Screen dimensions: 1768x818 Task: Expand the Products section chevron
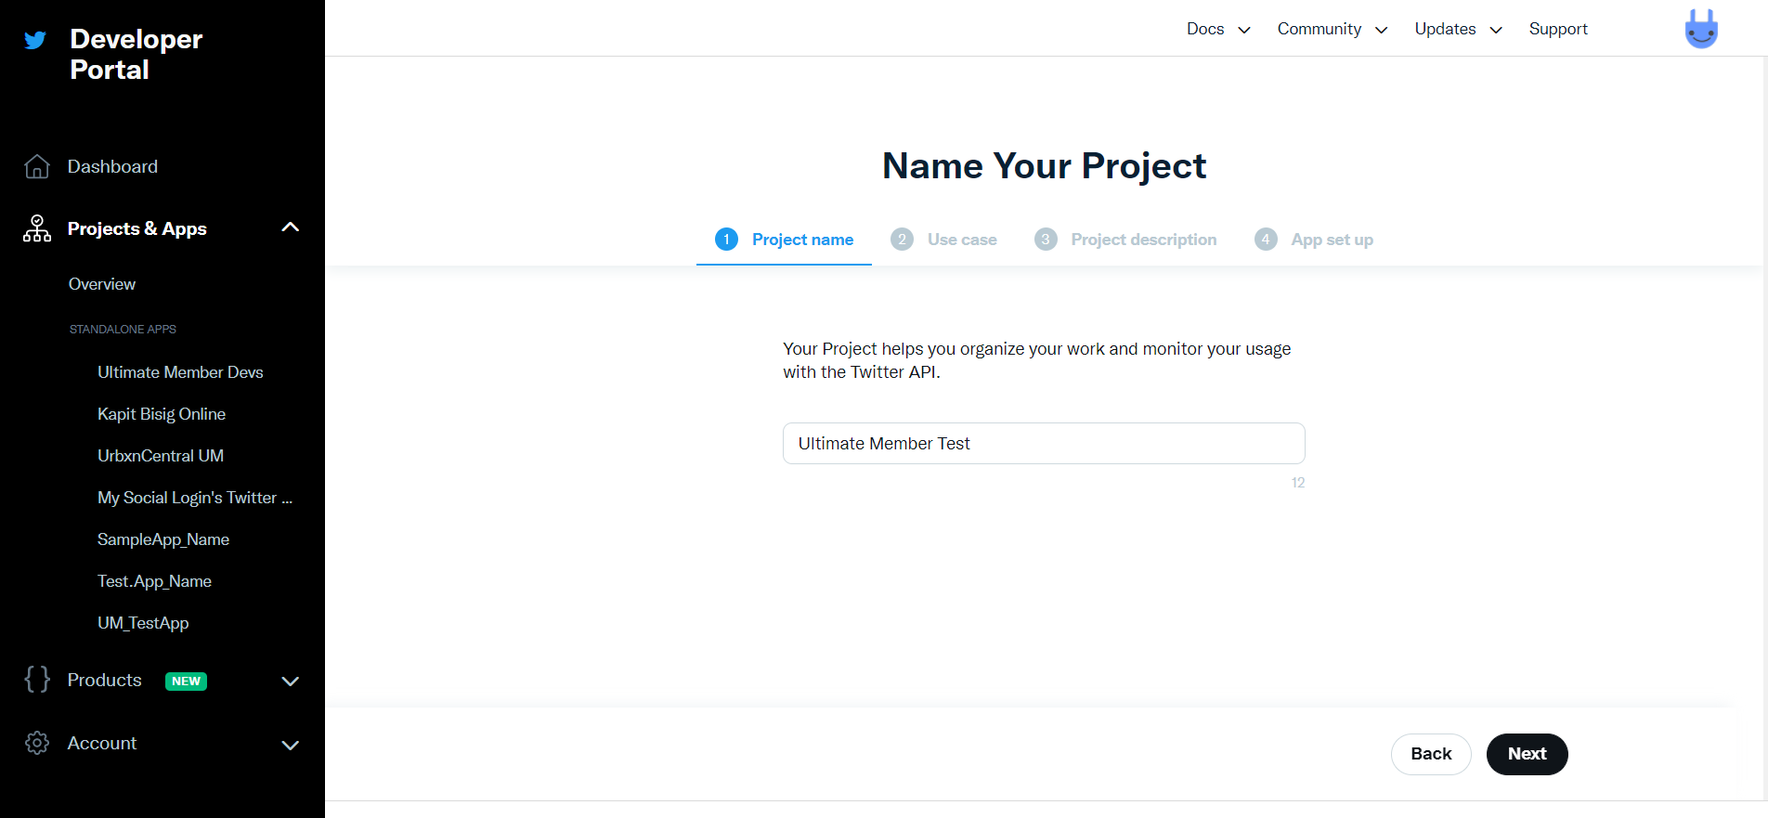tap(291, 682)
